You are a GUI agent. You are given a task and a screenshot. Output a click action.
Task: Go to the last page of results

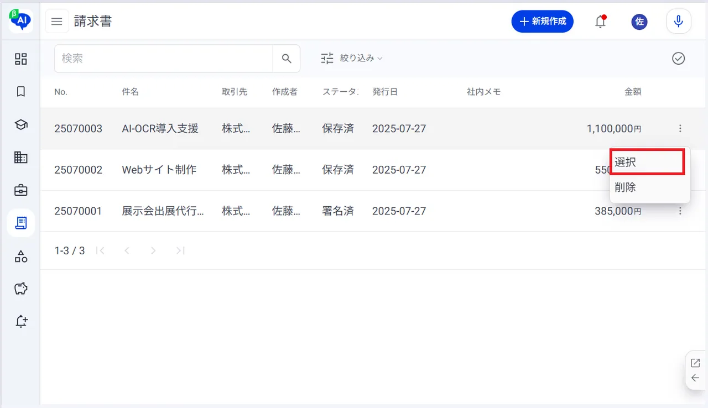180,251
